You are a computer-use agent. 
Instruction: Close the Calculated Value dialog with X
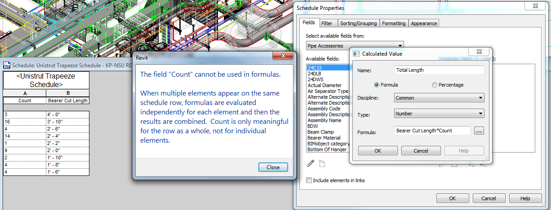479,52
